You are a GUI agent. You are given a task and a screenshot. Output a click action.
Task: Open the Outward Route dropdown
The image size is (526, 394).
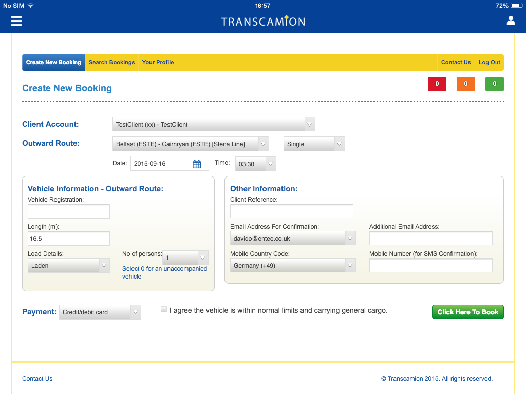tap(191, 144)
